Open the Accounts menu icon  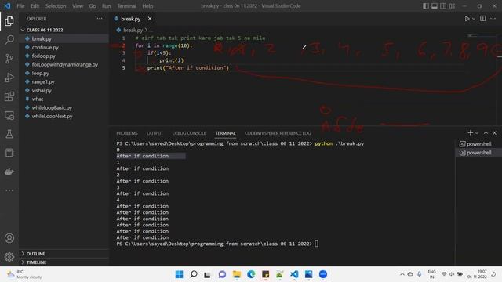click(x=9, y=238)
